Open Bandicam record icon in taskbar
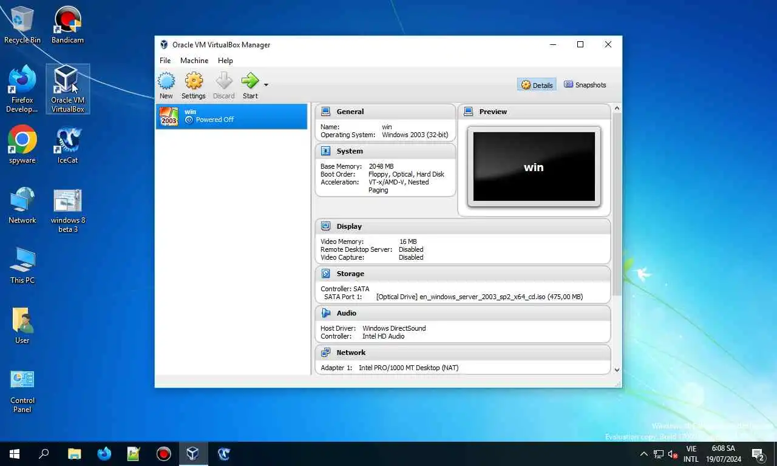Viewport: 777px width, 466px height. tap(163, 454)
